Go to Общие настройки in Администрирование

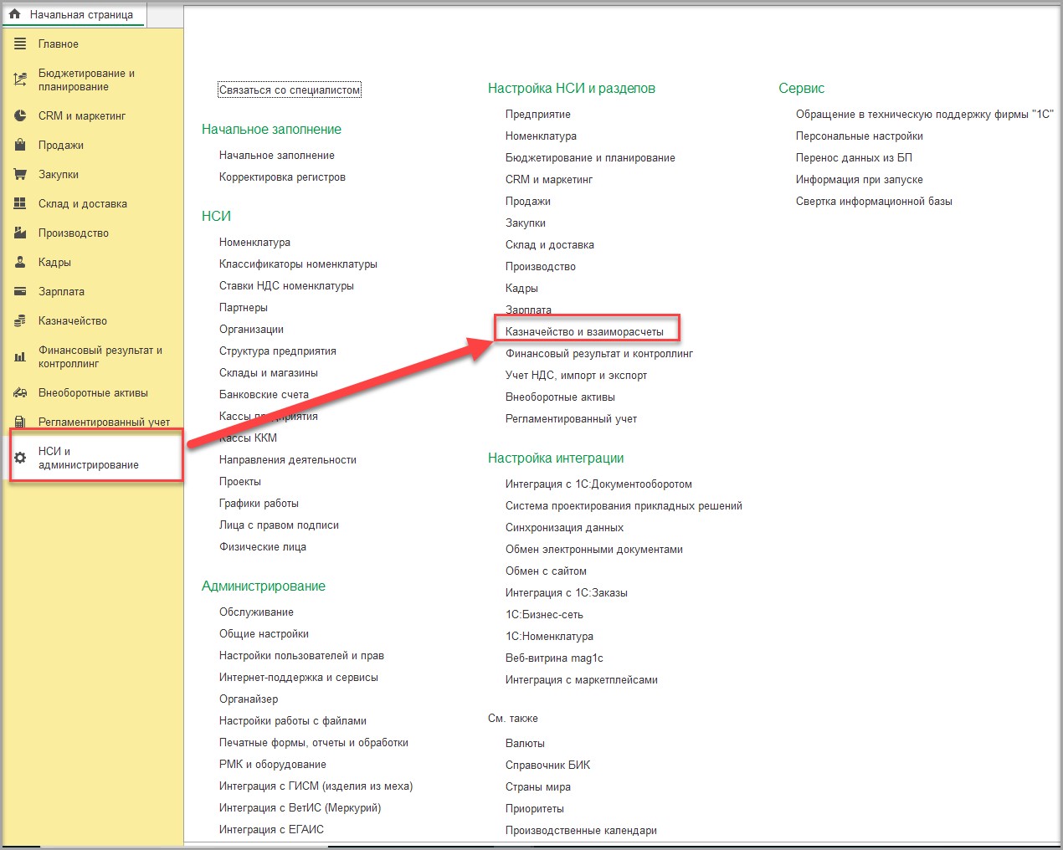point(264,633)
